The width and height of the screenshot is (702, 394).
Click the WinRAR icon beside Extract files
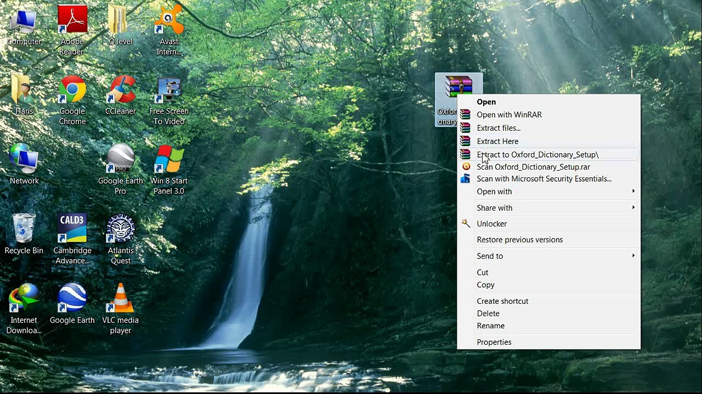pos(465,128)
